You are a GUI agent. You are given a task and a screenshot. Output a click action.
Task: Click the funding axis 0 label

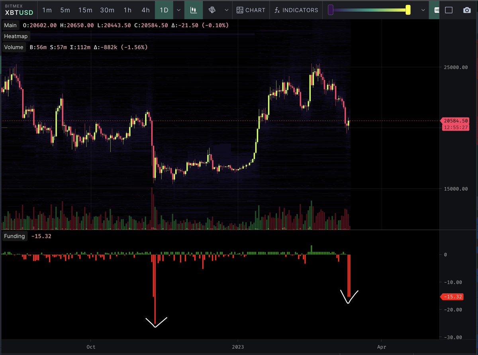click(445, 255)
